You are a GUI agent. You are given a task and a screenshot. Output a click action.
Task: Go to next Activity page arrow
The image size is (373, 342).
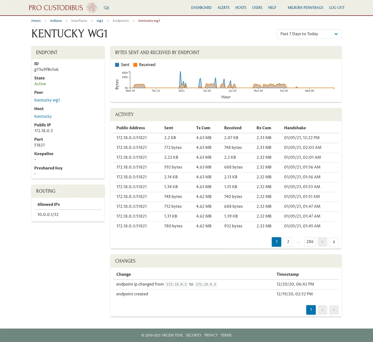pyautogui.click(x=334, y=242)
